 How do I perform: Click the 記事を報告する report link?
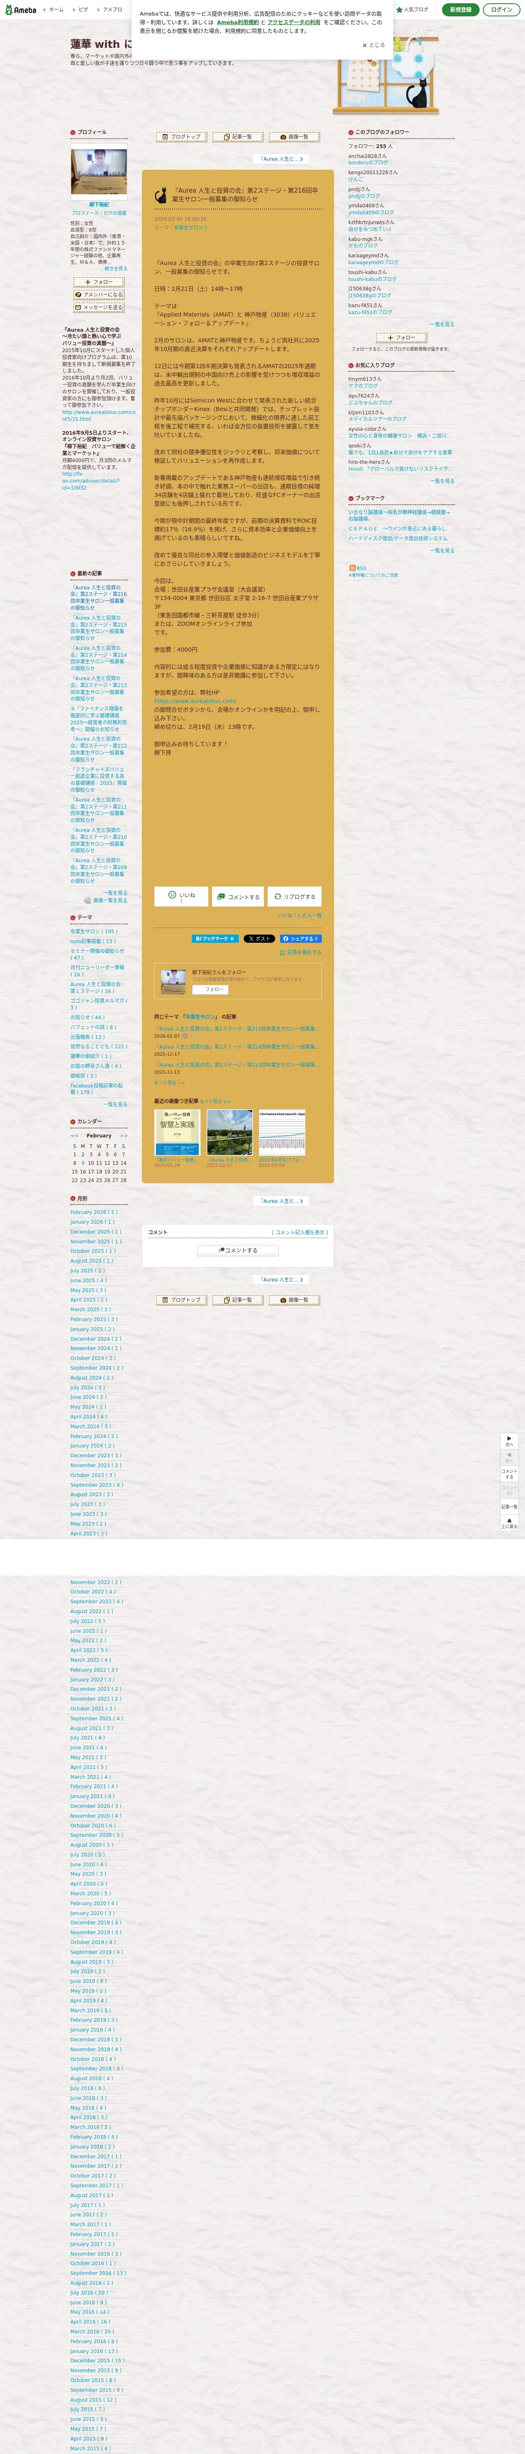(300, 952)
